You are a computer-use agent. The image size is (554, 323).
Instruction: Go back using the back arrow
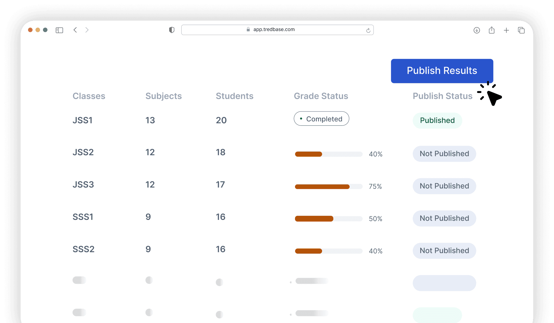[x=75, y=30]
